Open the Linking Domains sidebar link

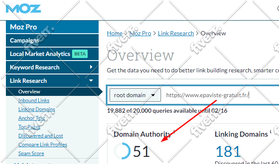coord(37,109)
